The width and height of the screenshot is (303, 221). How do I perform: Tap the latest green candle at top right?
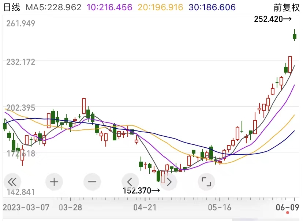295,36
